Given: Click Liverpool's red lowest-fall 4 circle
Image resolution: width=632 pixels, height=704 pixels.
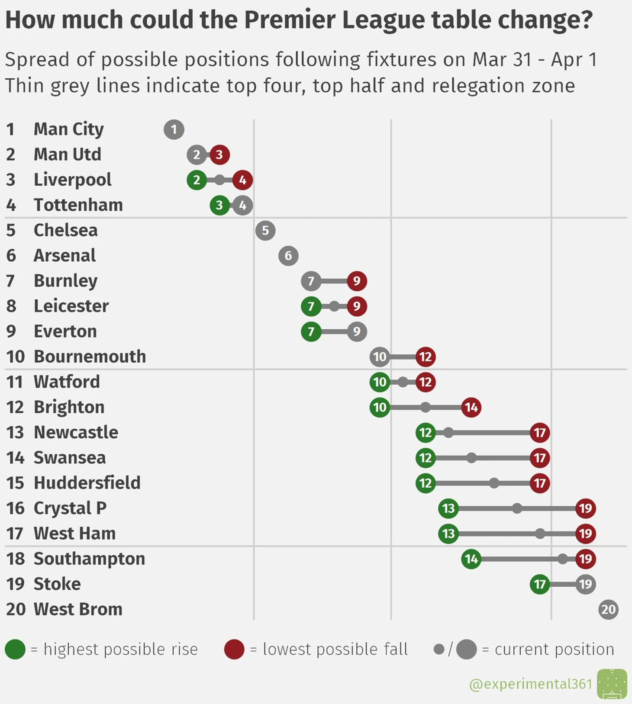Looking at the screenshot, I should tap(242, 180).
